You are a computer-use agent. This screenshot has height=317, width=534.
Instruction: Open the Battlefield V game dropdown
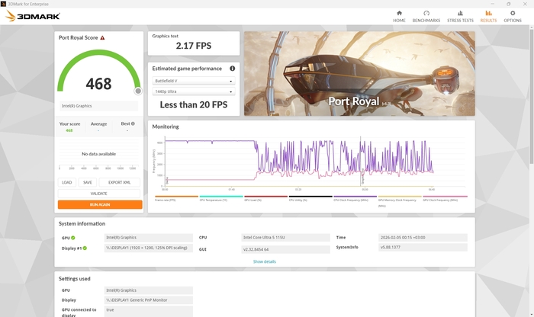(193, 81)
